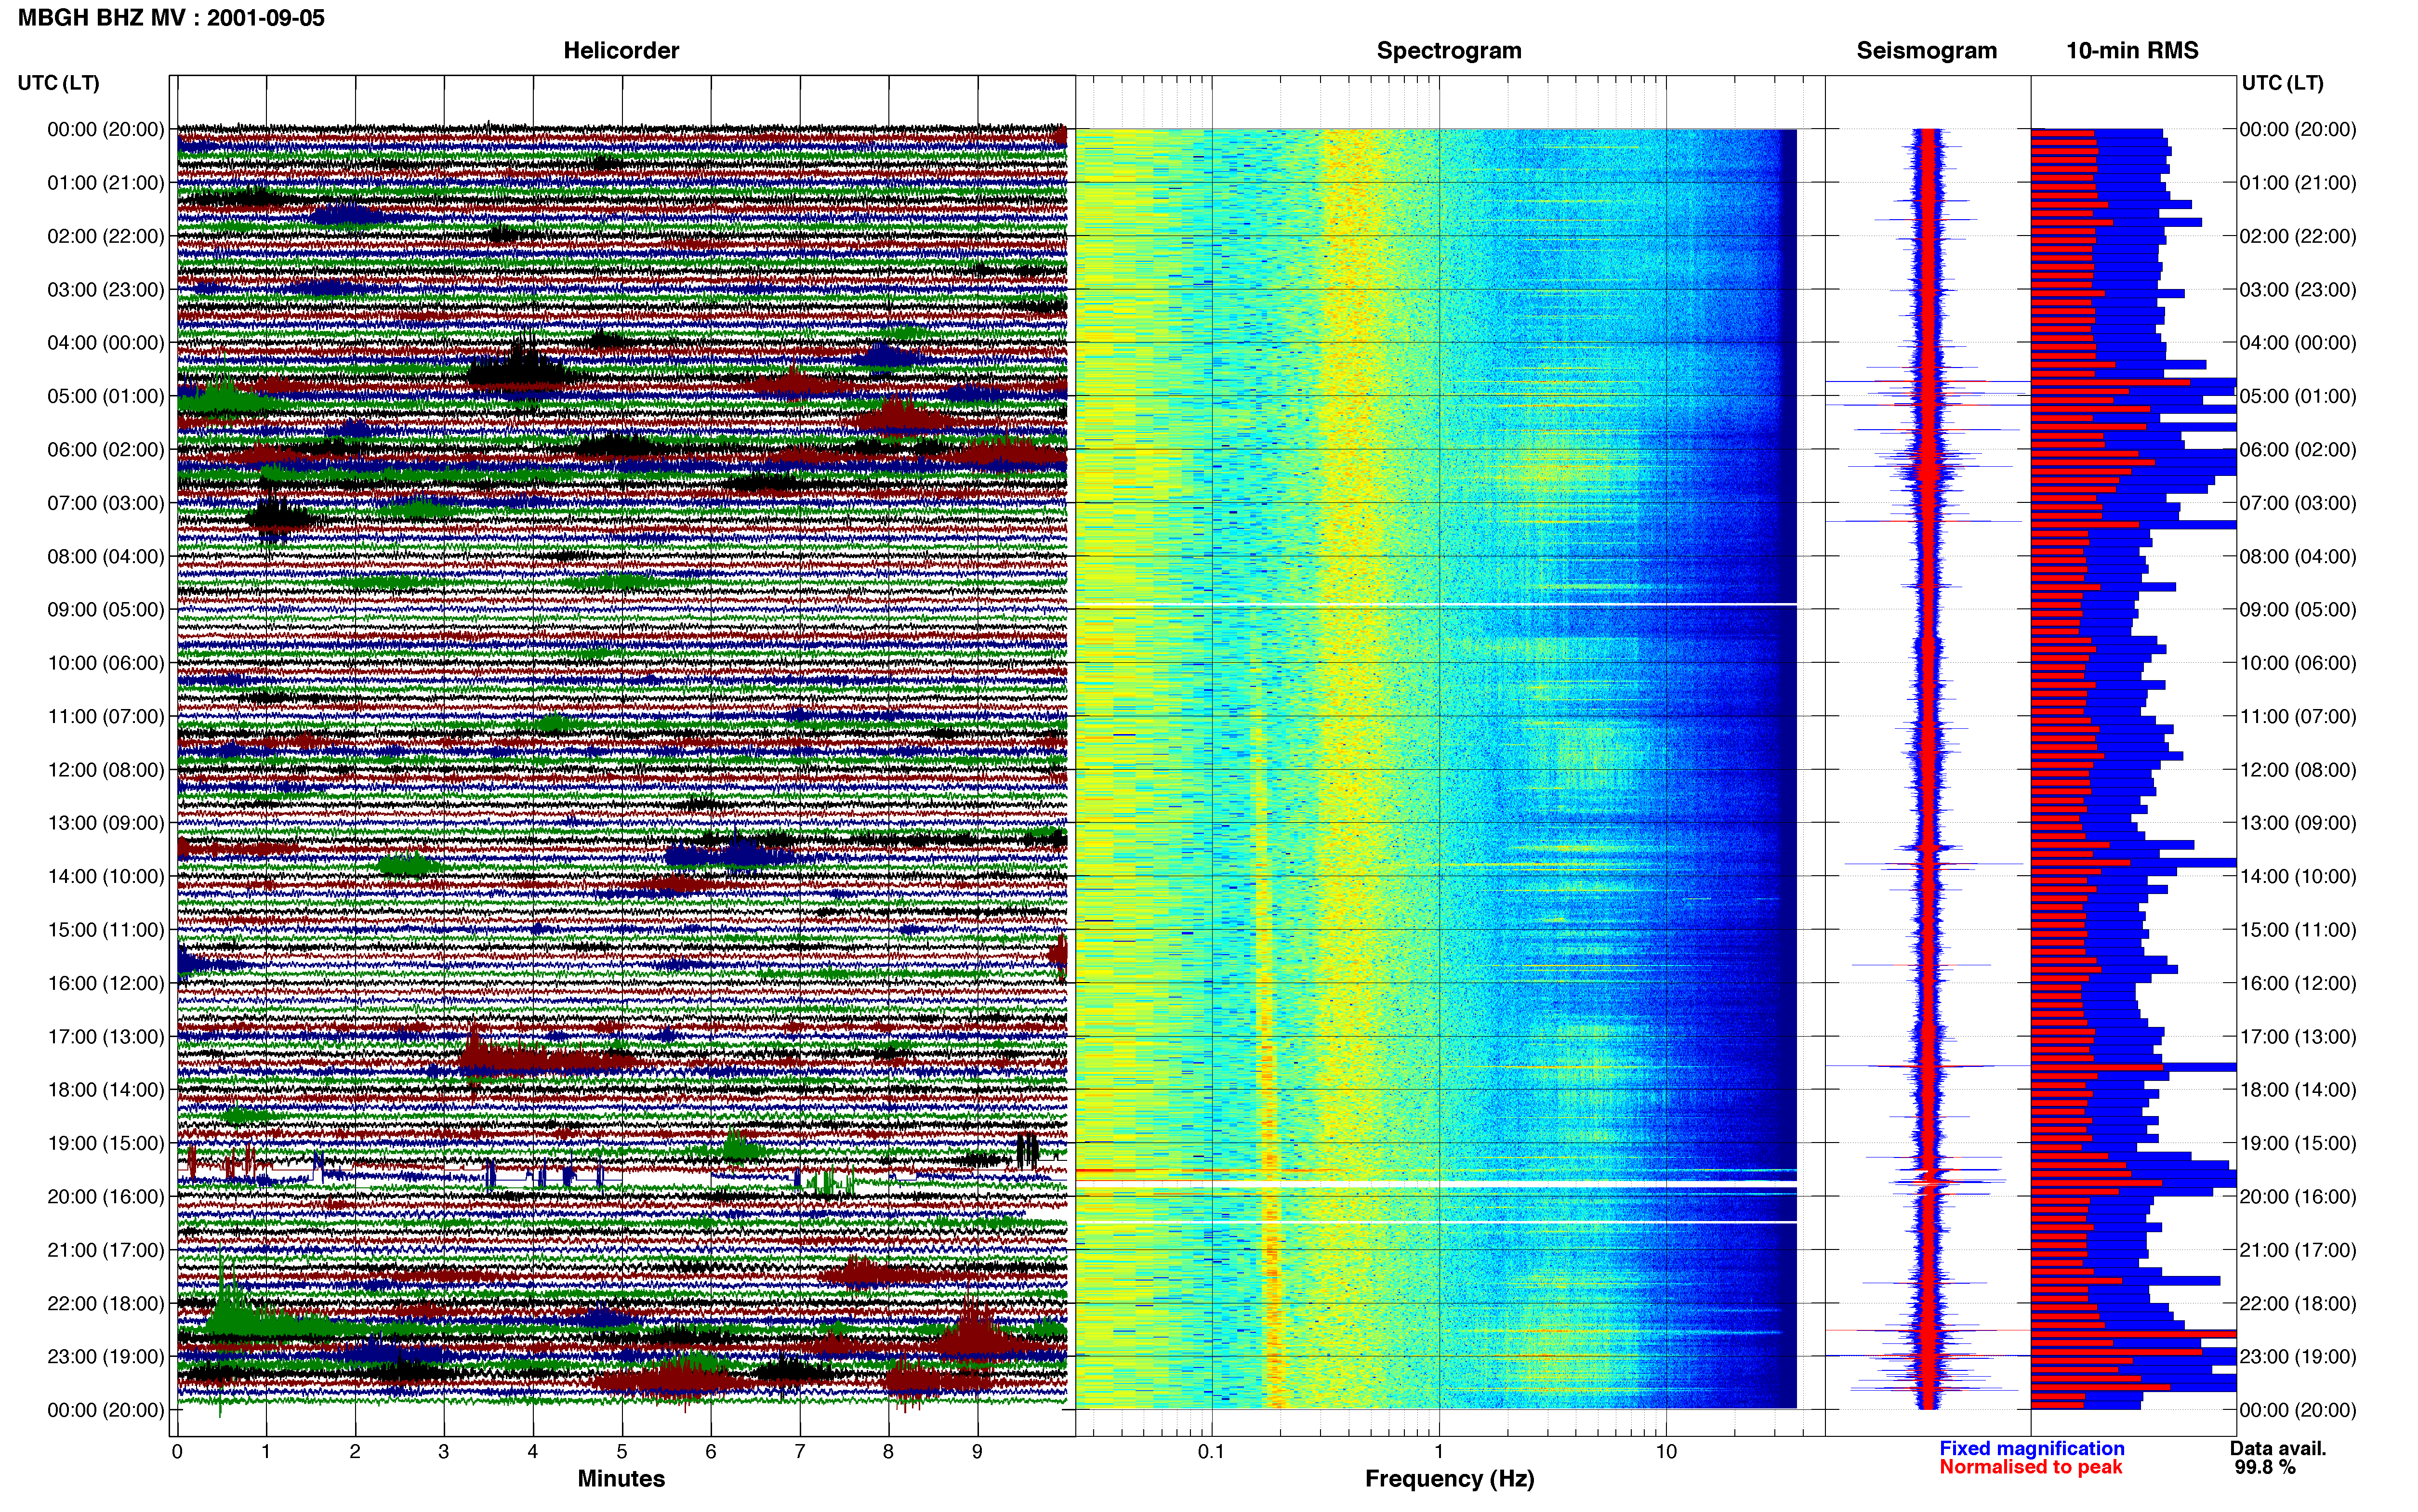Click the 'Seismogram' panel heading

tap(1927, 51)
